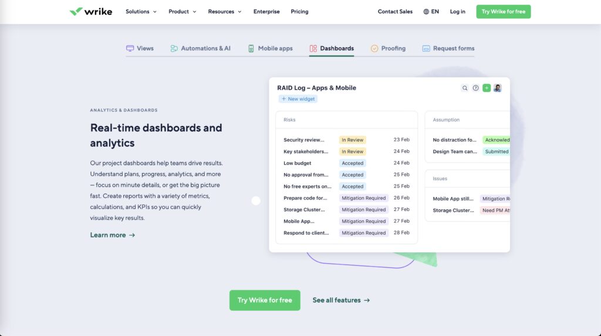The width and height of the screenshot is (601, 336).
Task: Expand the Product dropdown menu
Action: tap(182, 12)
